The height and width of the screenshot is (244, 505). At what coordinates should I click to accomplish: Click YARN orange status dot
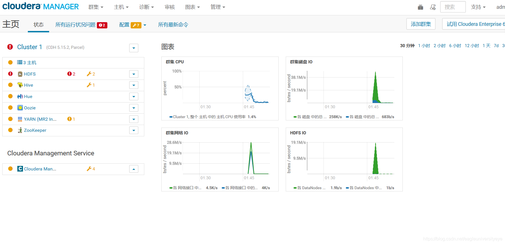(11, 119)
